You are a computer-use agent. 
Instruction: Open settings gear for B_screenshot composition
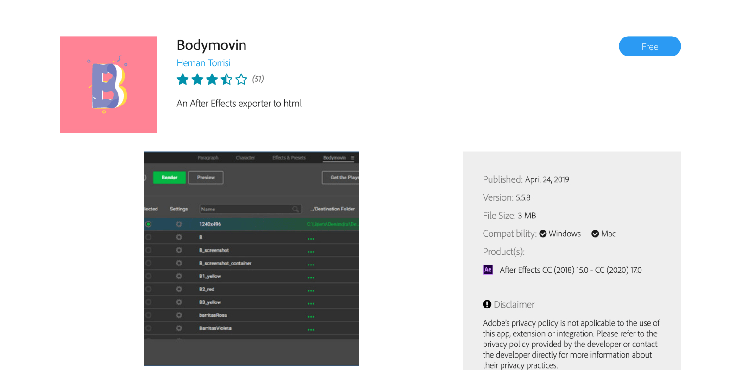pyautogui.click(x=179, y=250)
